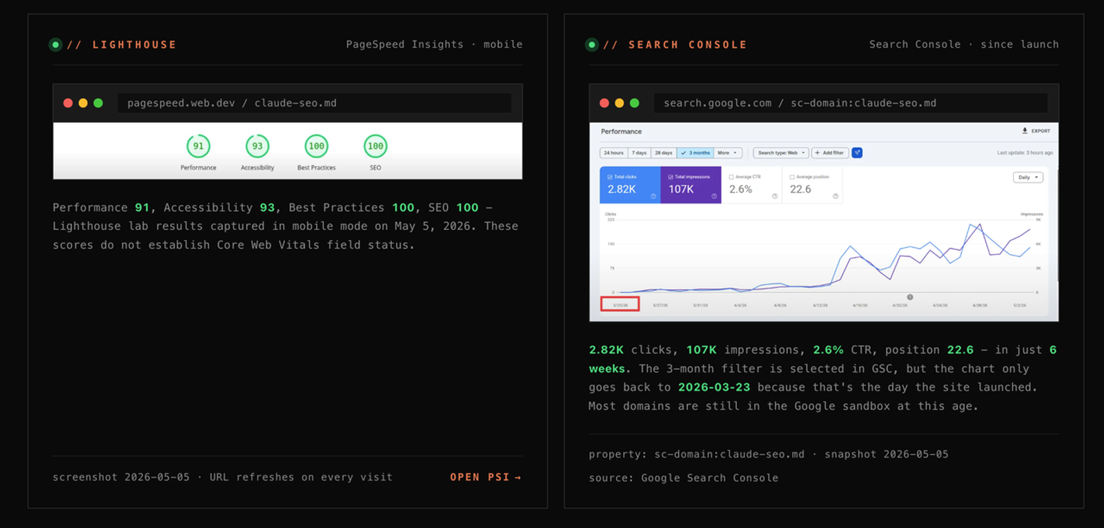This screenshot has width=1104, height=528.
Task: Click the chart annotation marker numbered 1
Action: click(910, 297)
